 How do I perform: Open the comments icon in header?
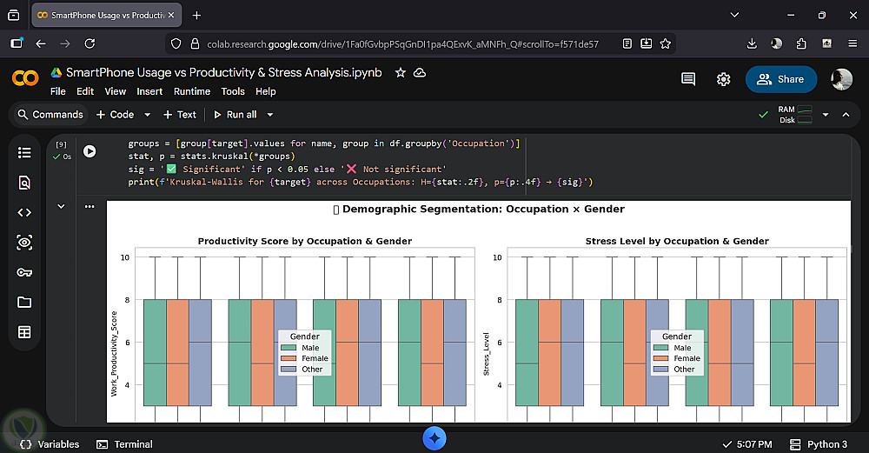pyautogui.click(x=688, y=79)
